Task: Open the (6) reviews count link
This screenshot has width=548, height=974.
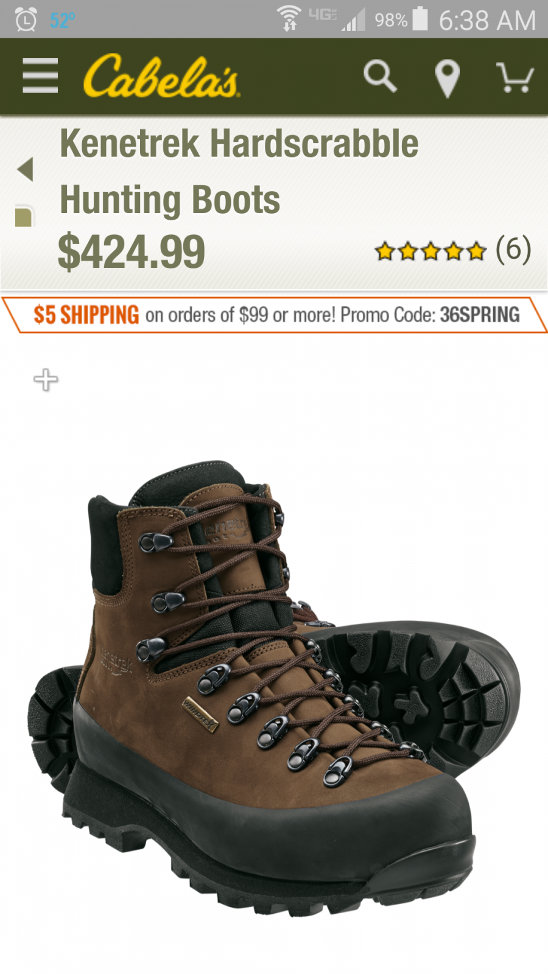Action: click(x=513, y=250)
